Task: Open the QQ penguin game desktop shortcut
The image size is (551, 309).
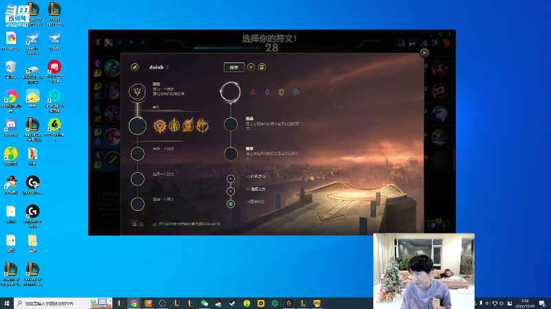Action: (x=11, y=185)
